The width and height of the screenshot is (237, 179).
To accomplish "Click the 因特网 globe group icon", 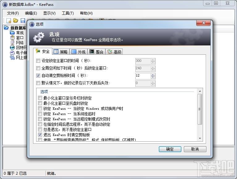I will tap(12, 48).
